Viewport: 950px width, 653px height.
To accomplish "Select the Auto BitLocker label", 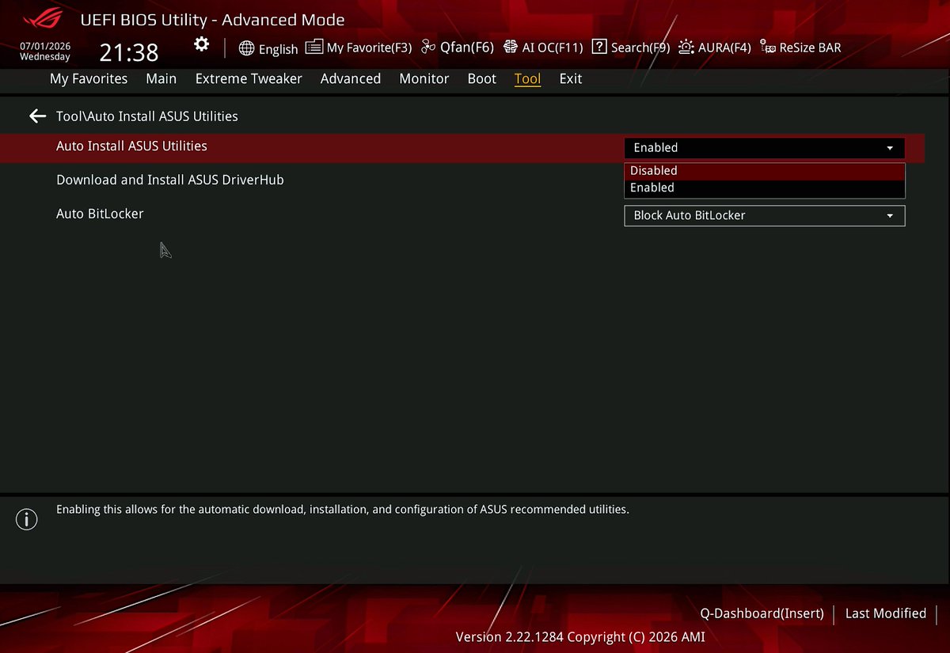I will tap(100, 214).
